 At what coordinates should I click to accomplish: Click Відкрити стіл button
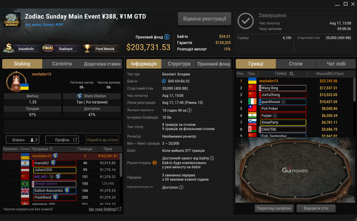[316, 208]
